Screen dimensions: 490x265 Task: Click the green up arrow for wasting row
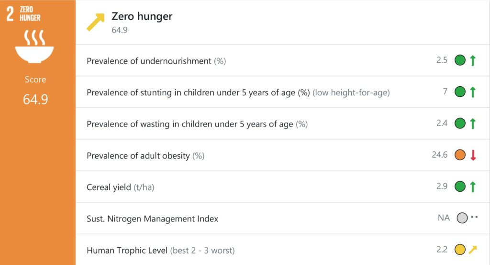click(x=473, y=124)
